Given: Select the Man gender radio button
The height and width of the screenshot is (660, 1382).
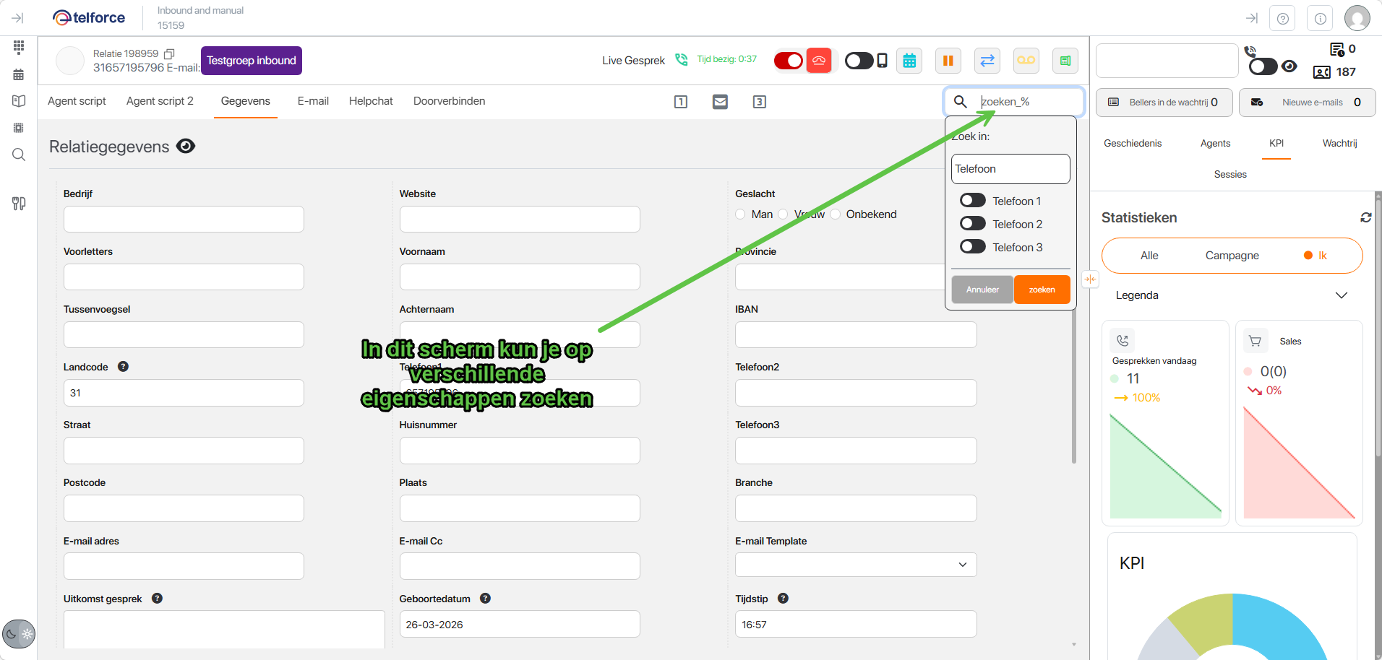Looking at the screenshot, I should point(740,214).
